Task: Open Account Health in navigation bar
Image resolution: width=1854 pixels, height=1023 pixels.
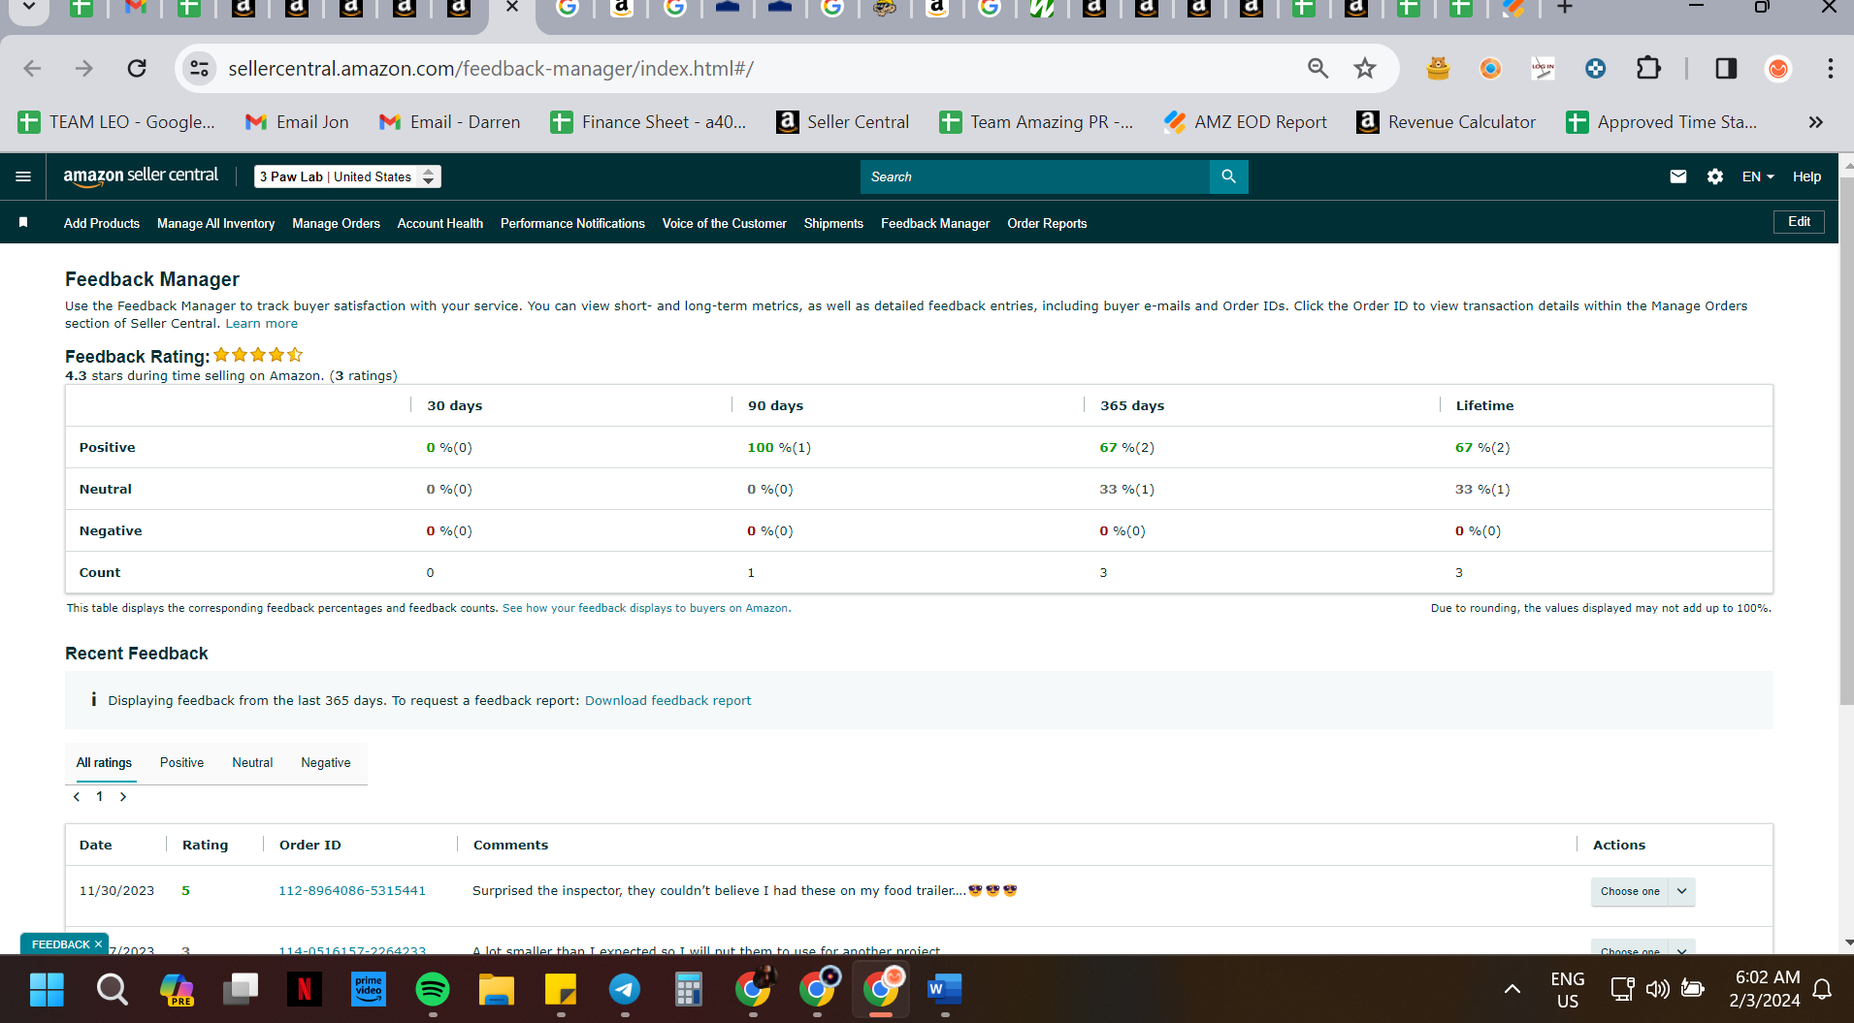Action: pos(440,223)
